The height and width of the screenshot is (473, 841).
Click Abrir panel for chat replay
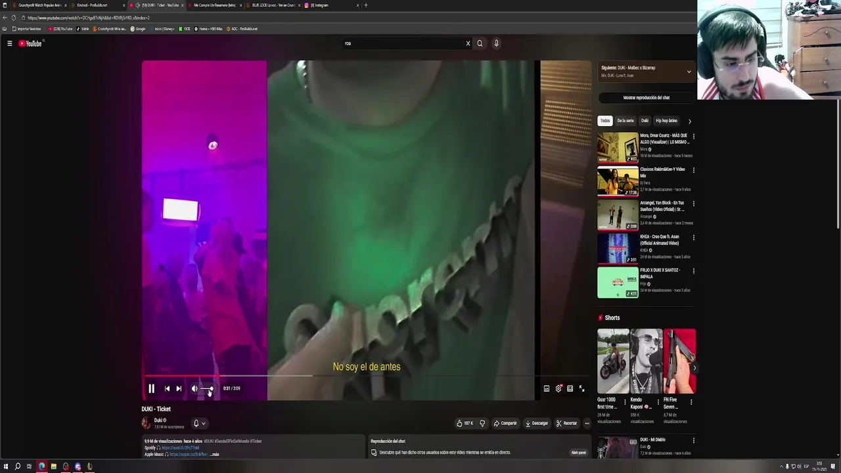tap(578, 453)
